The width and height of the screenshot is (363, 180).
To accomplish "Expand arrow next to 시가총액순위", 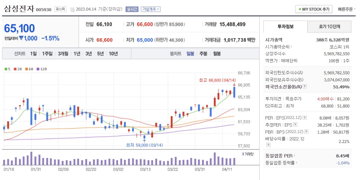I will (291, 46).
